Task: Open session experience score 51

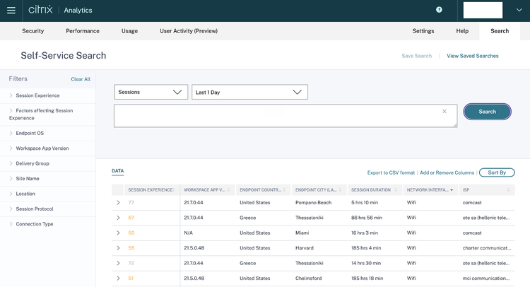Action: coord(131,279)
